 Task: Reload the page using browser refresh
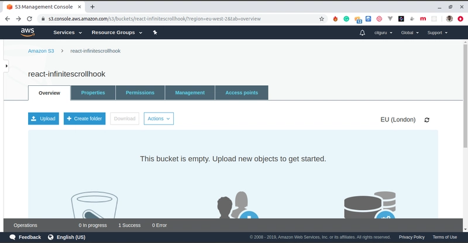pos(29,19)
